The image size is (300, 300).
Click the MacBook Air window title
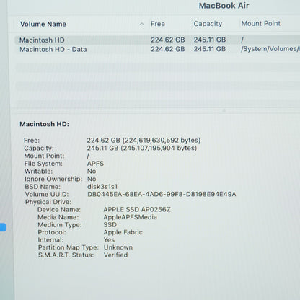tap(224, 6)
